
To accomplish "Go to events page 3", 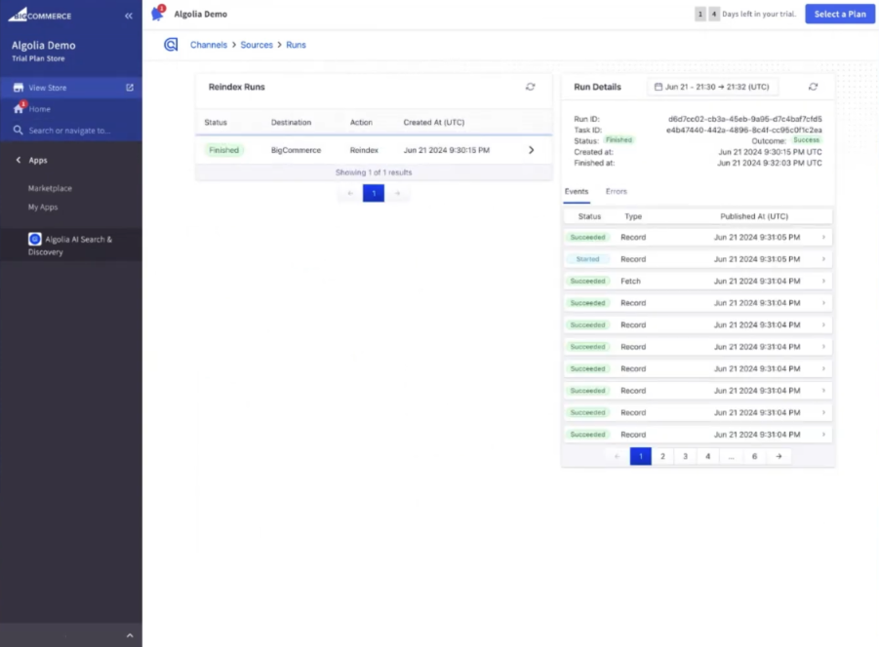I will click(x=685, y=456).
